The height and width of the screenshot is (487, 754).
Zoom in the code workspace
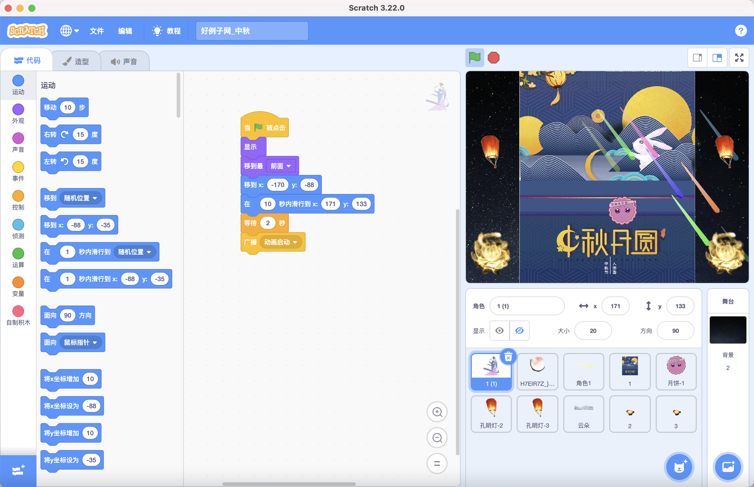pos(437,412)
